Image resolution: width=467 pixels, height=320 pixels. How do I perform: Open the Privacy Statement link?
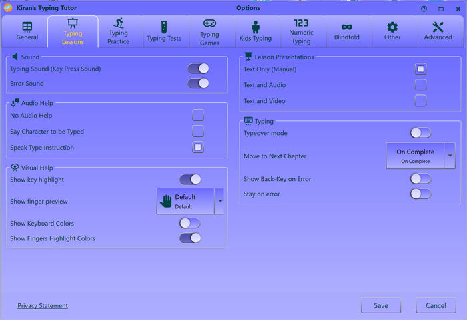click(x=43, y=305)
